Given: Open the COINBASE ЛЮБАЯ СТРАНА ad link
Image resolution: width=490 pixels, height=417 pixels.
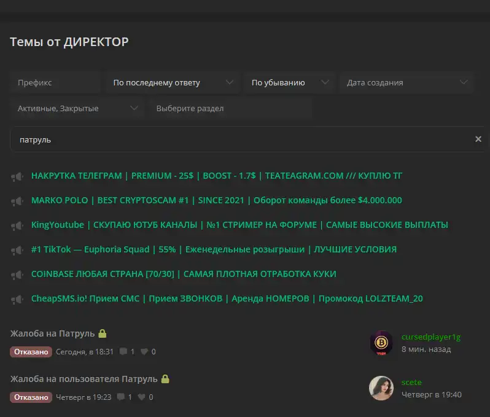Looking at the screenshot, I should click(184, 274).
